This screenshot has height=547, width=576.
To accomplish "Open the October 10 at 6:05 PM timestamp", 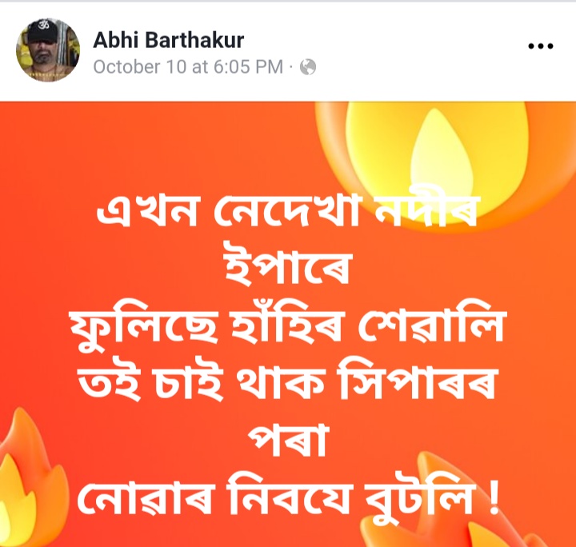I will click(188, 67).
